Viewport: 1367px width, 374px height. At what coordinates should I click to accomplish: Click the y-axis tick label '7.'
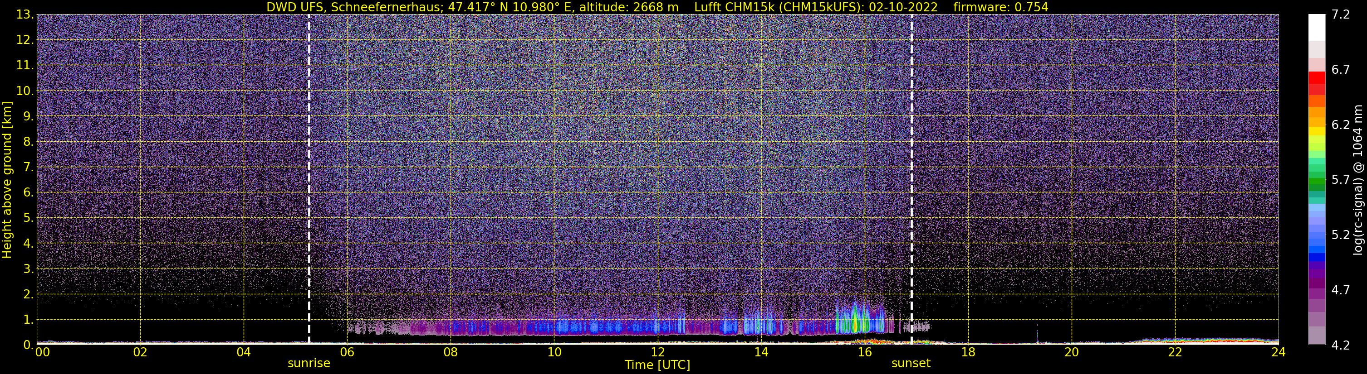(28, 168)
